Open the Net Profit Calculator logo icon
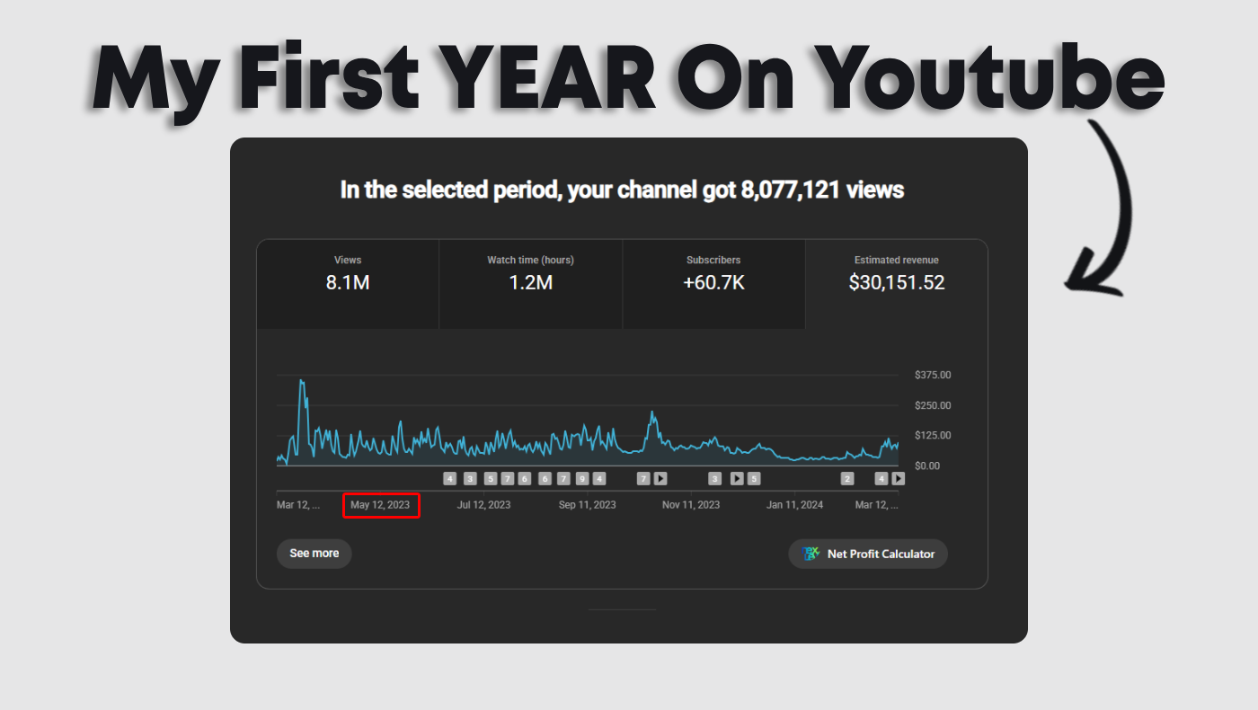This screenshot has width=1258, height=710. tap(811, 554)
